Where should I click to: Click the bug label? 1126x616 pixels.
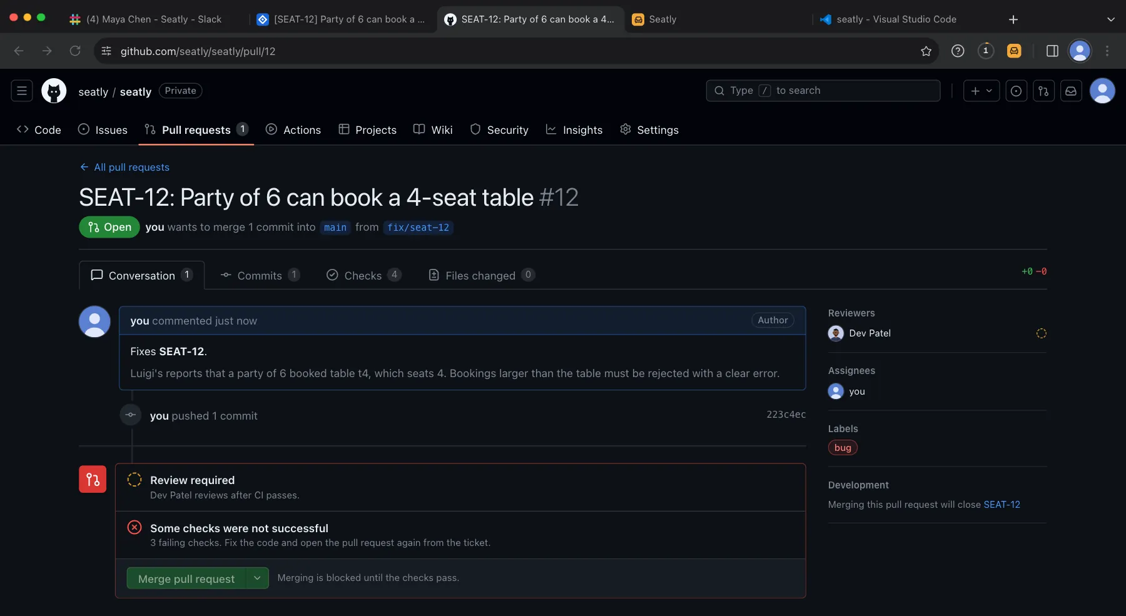pos(843,448)
